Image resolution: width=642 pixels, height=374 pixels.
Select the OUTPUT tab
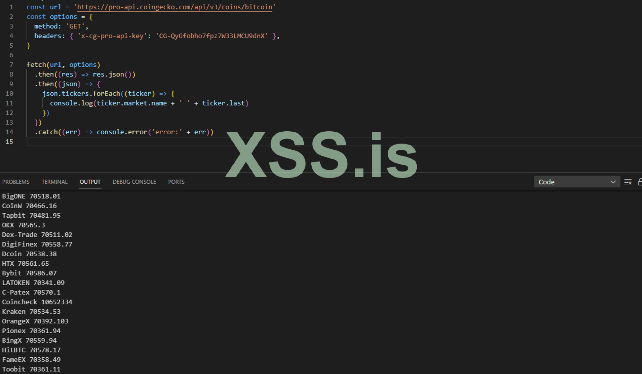(90, 182)
